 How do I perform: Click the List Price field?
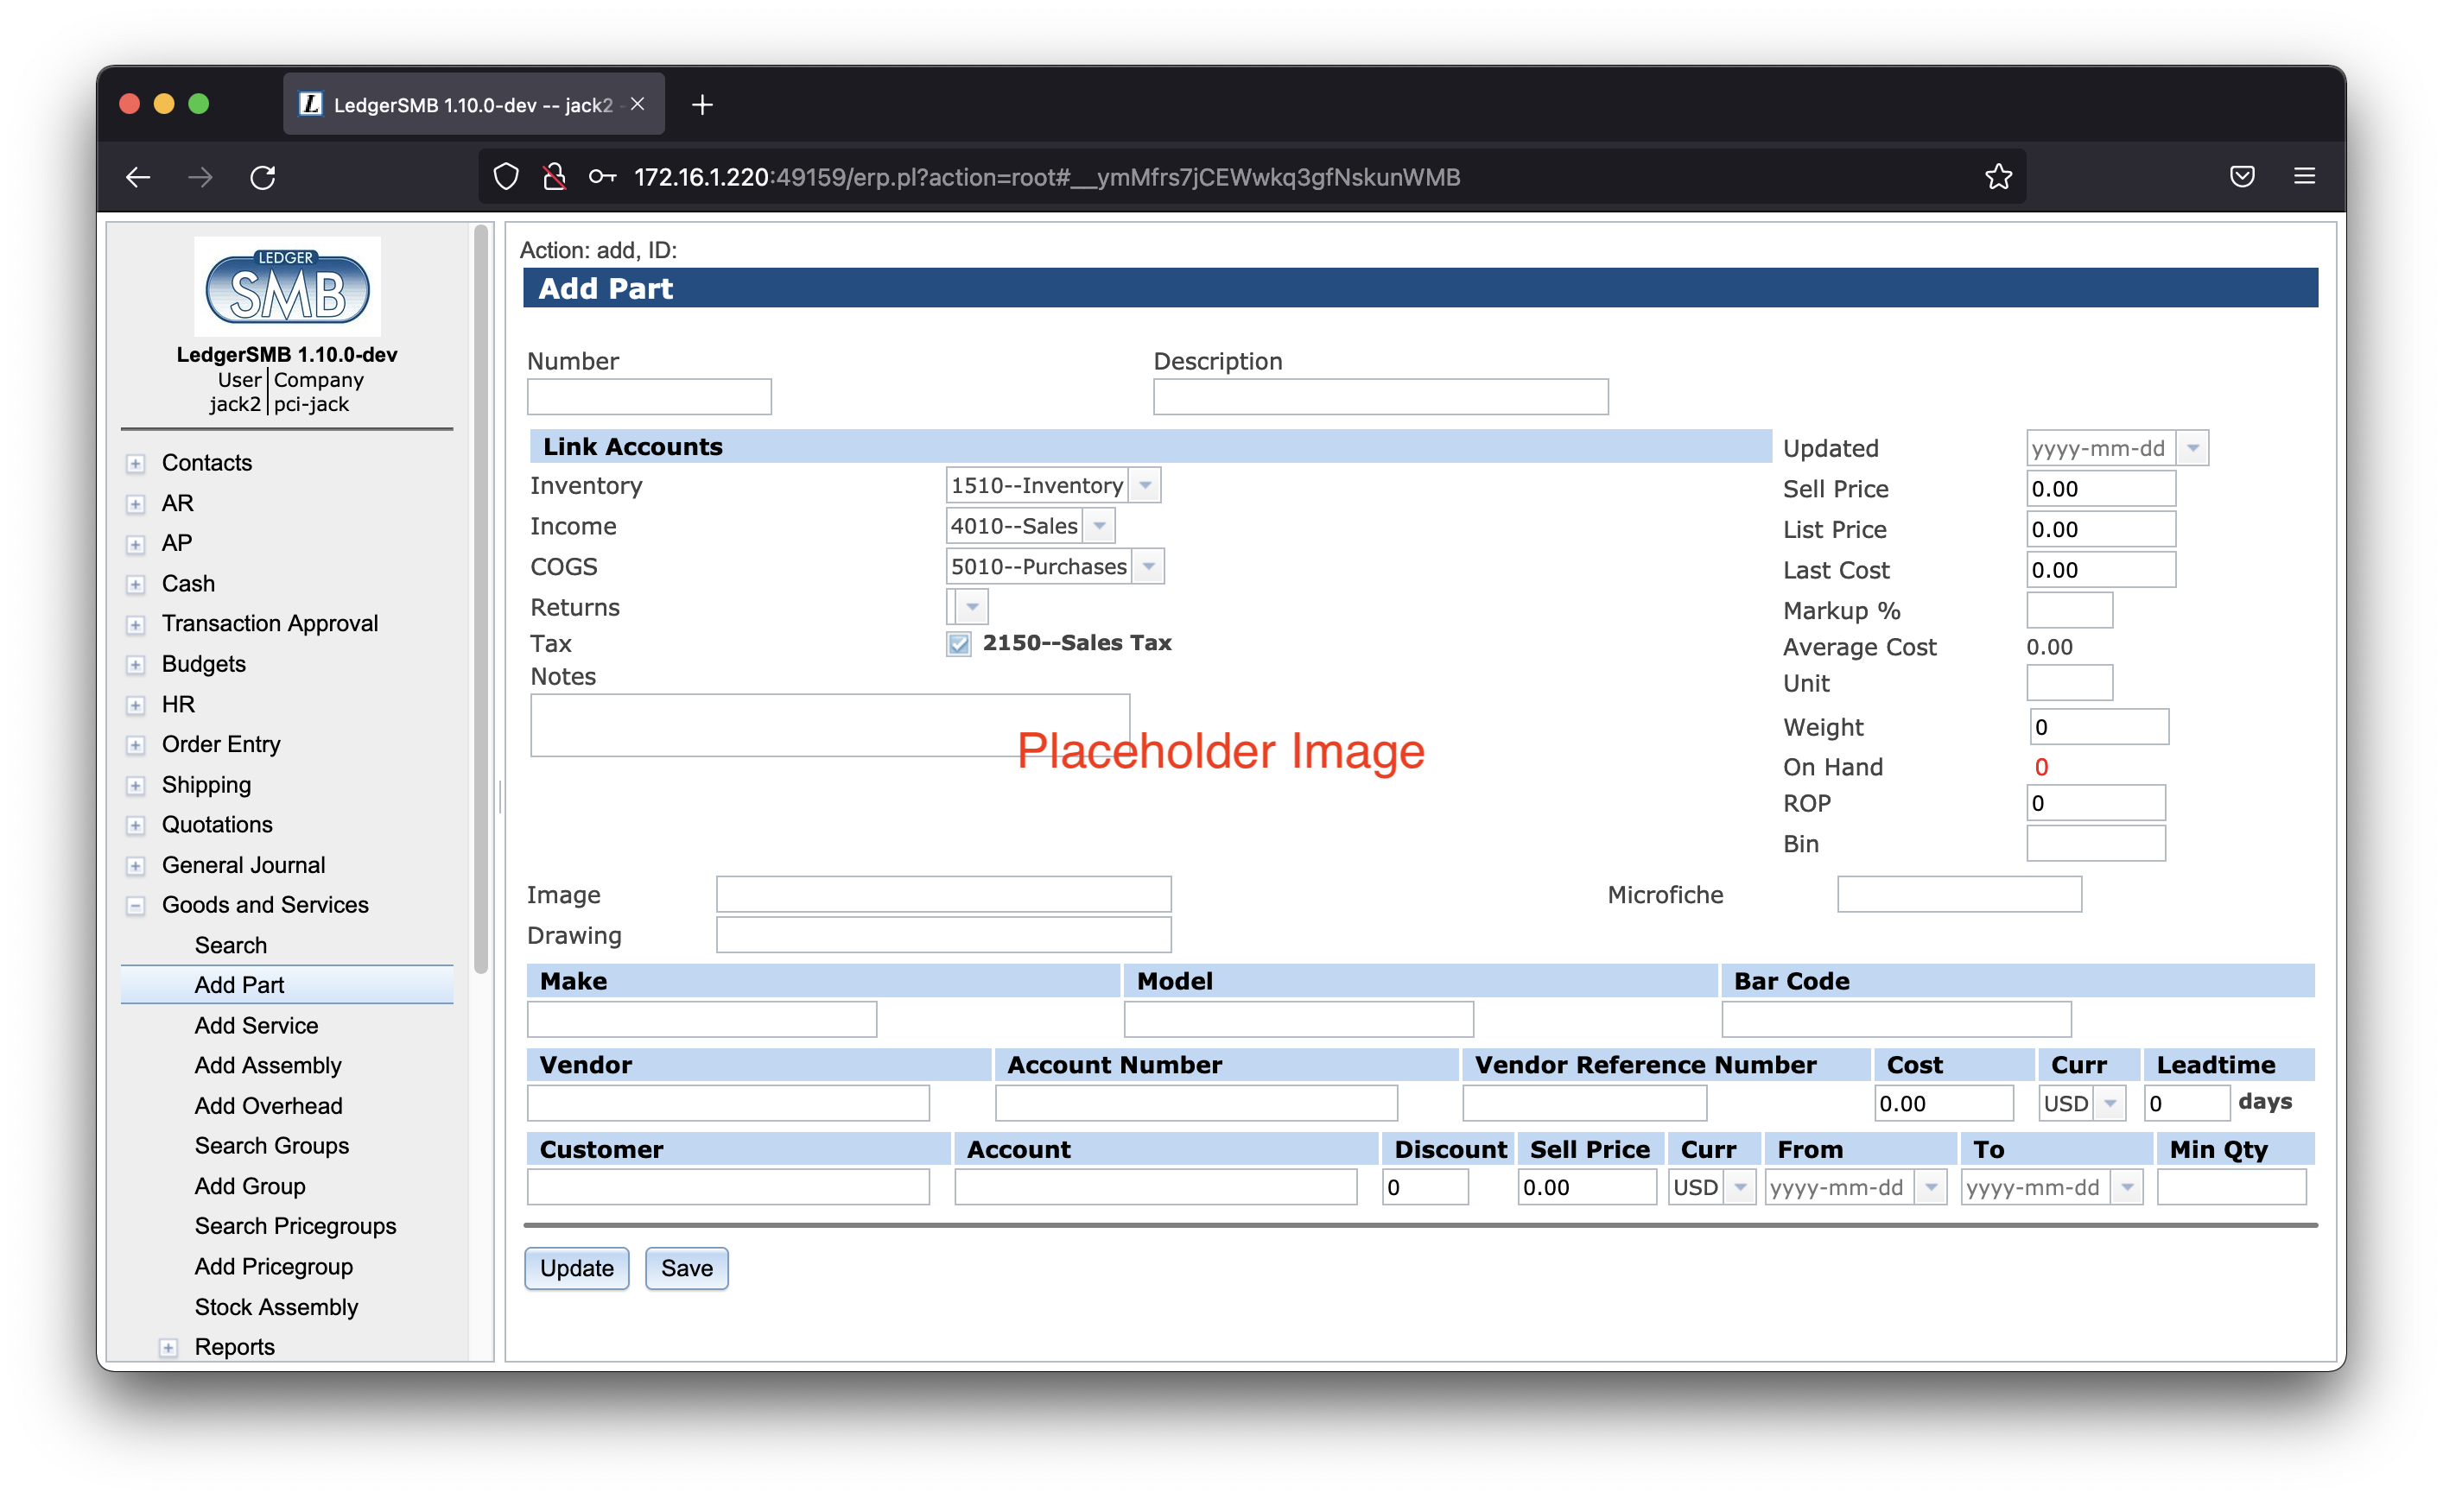(x=2100, y=529)
